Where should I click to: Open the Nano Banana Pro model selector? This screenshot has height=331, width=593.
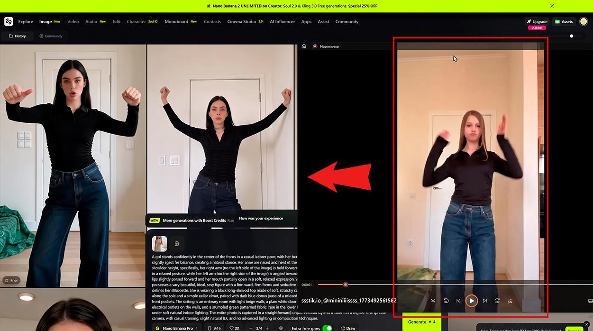176,328
